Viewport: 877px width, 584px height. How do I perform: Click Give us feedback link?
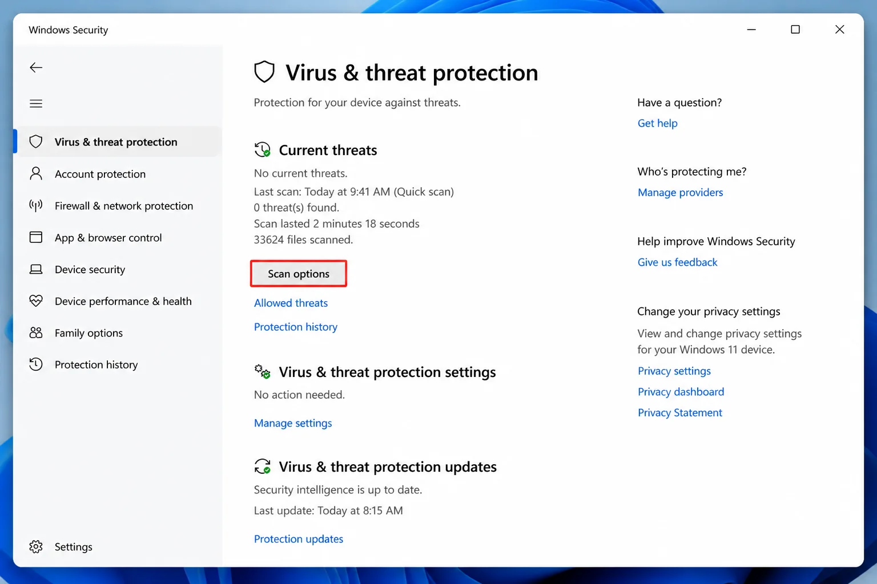pos(677,262)
